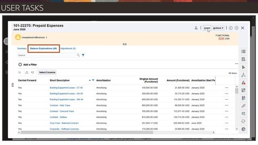Image resolution: width=258 pixels, height=145 pixels.
Task: Open the Adjustments (0) tab
Action: tap(68, 48)
